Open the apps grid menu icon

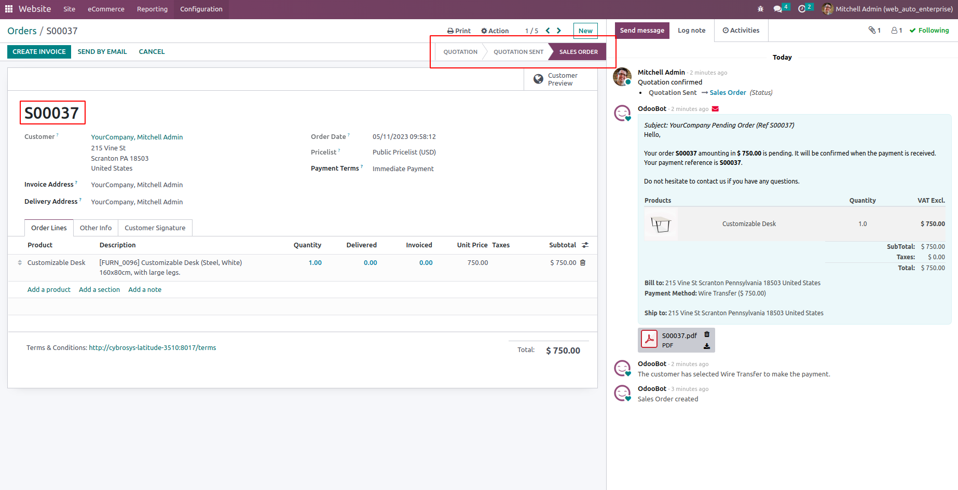(9, 9)
